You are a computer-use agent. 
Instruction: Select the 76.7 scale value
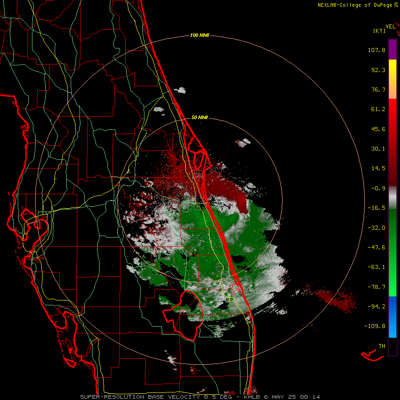pyautogui.click(x=378, y=89)
